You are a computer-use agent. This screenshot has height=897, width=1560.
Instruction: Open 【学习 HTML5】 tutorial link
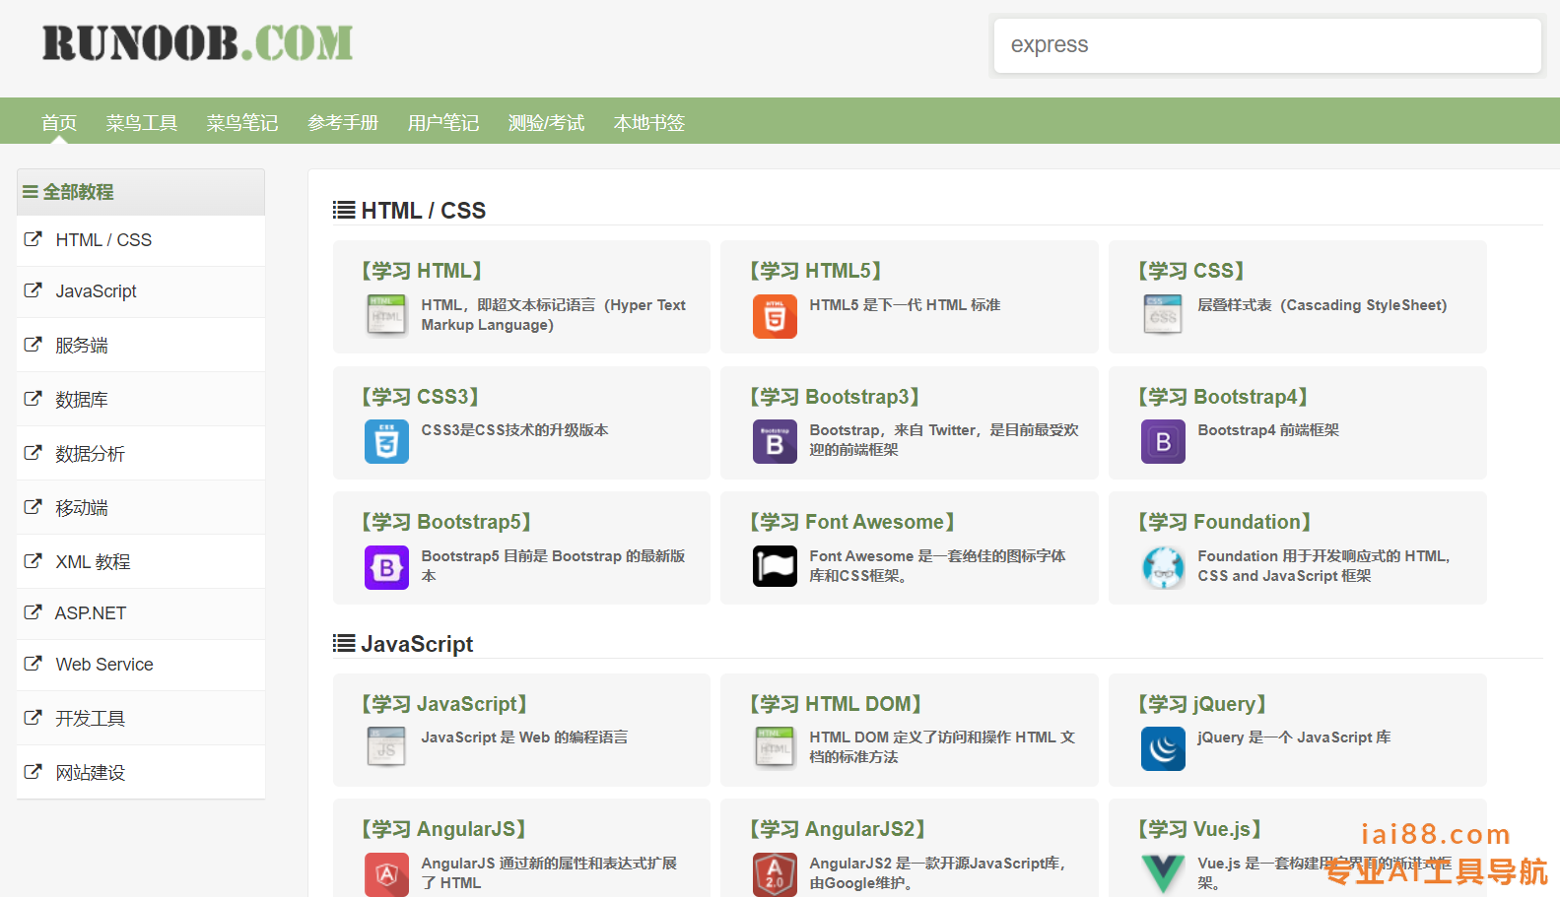[x=815, y=271]
